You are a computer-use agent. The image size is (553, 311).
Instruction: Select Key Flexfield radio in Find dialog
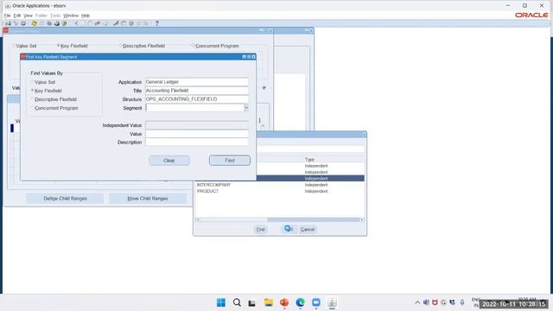[x=33, y=91]
